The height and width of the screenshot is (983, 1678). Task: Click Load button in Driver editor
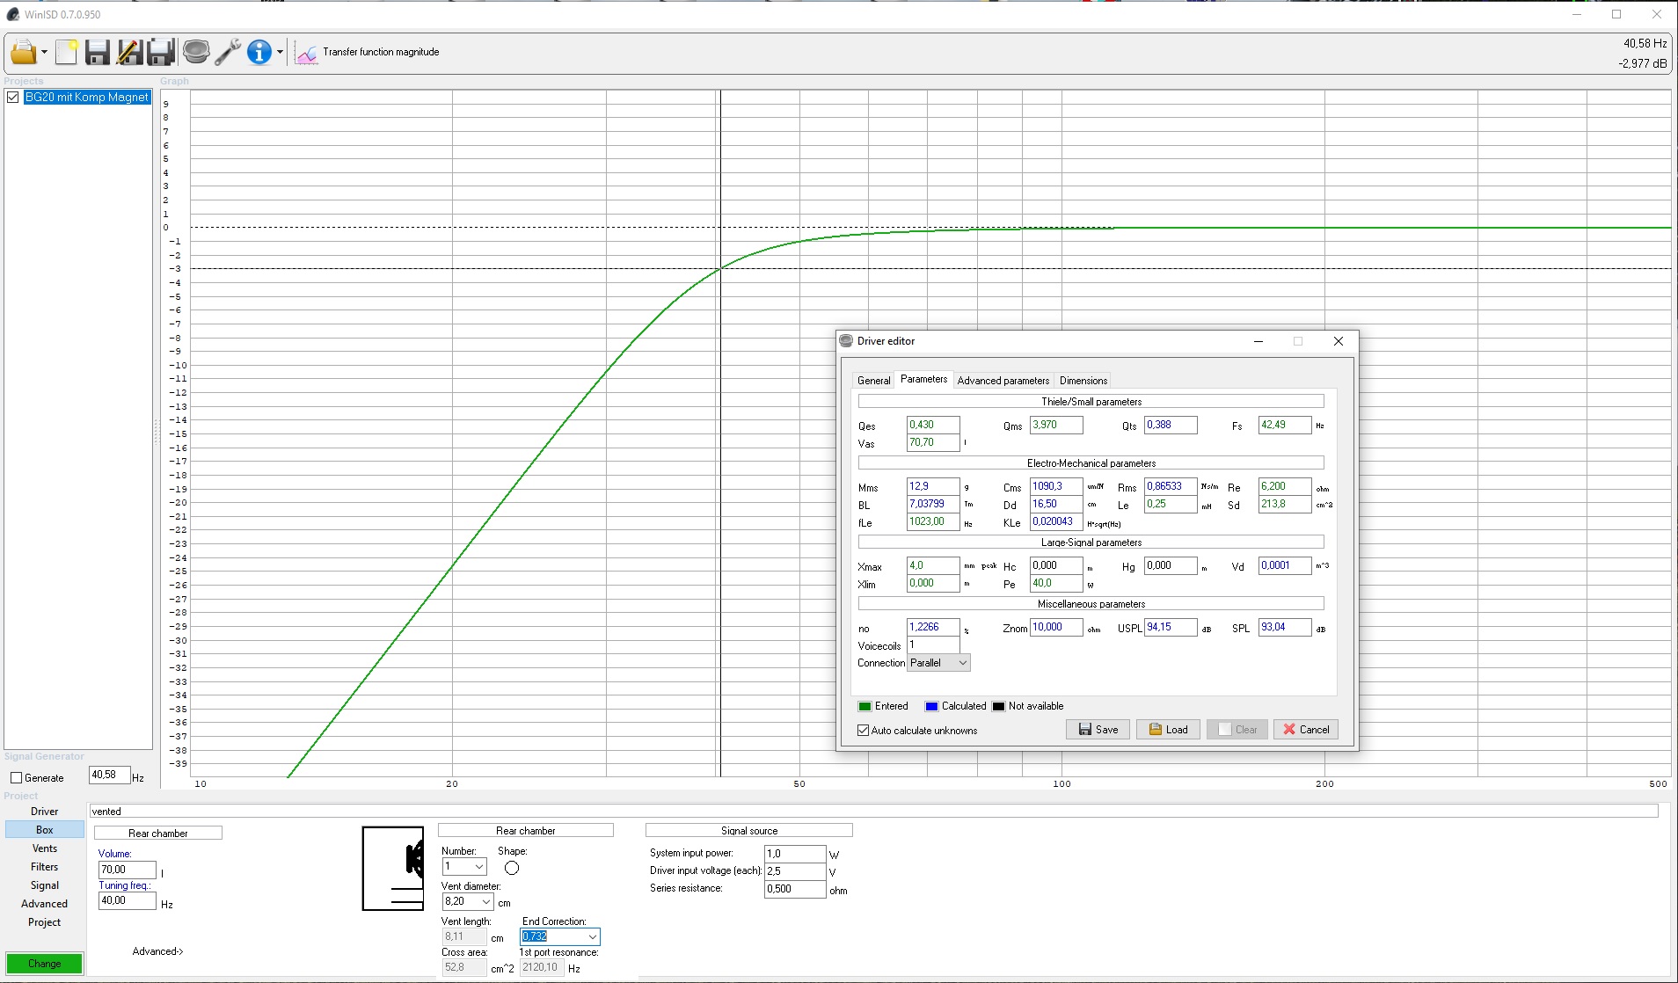[x=1168, y=730]
